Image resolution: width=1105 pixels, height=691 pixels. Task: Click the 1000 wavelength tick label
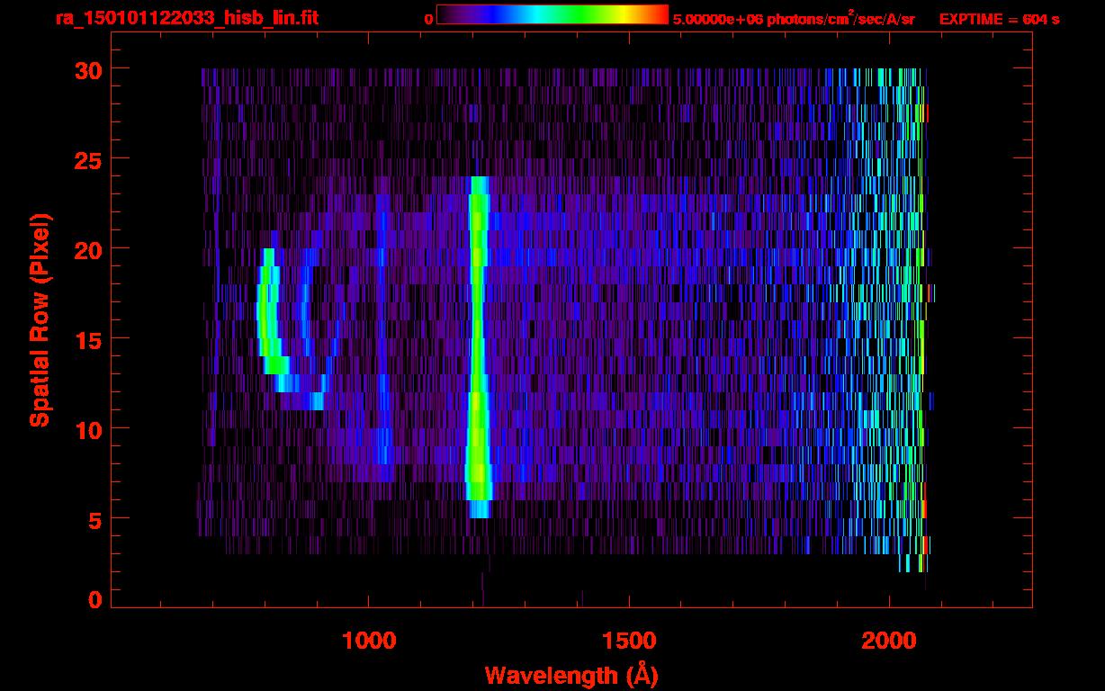[x=369, y=641]
